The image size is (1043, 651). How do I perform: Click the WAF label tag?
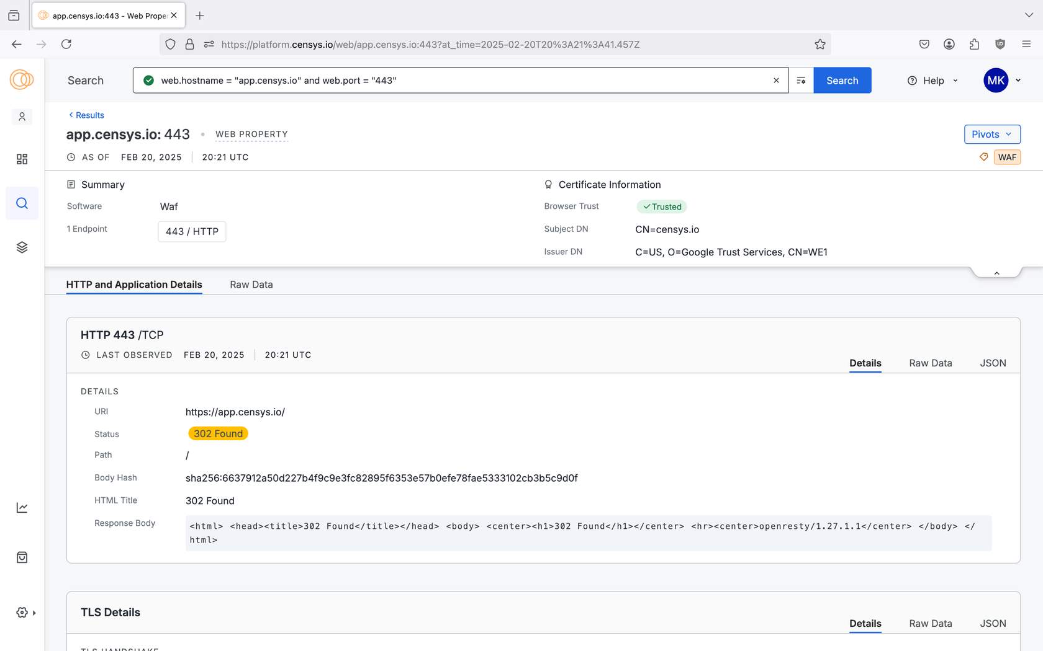point(1008,157)
